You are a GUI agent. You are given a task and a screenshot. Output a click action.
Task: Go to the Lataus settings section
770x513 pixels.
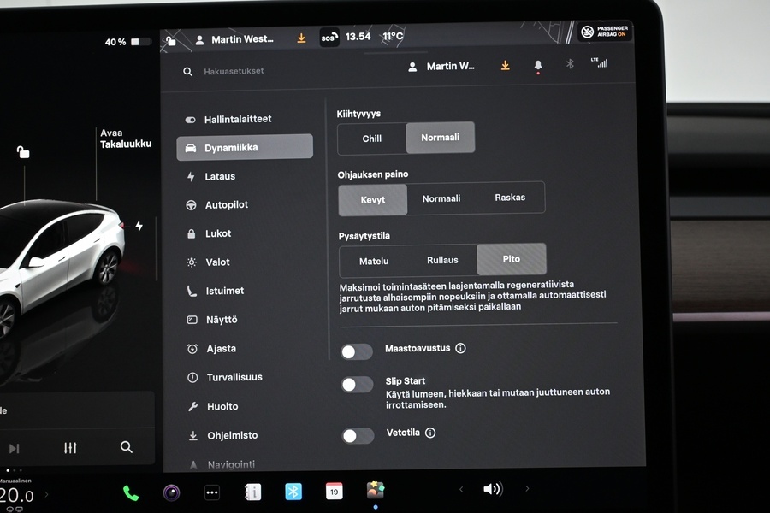pos(220,176)
